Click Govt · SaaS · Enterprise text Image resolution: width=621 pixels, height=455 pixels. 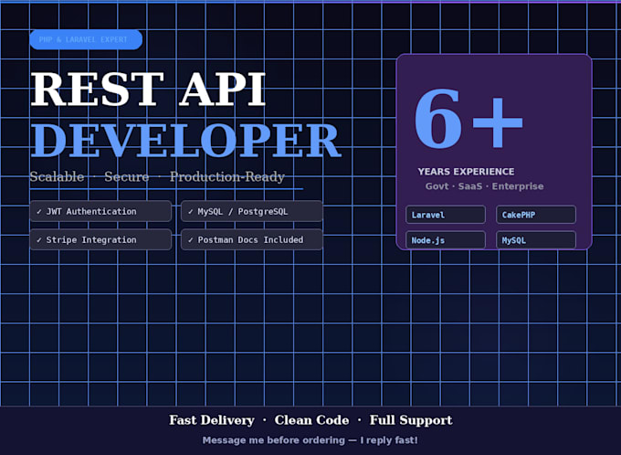pos(484,186)
